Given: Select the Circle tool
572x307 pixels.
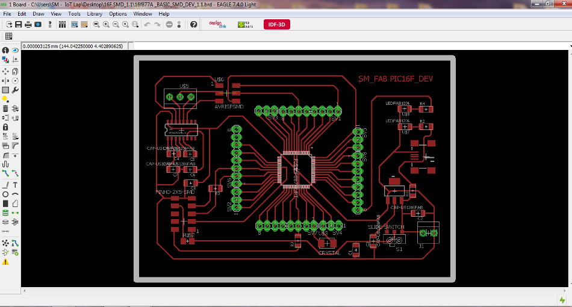Looking at the screenshot, I should point(5,194).
